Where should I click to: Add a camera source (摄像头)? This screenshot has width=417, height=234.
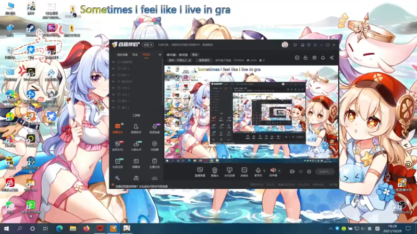coord(215,172)
